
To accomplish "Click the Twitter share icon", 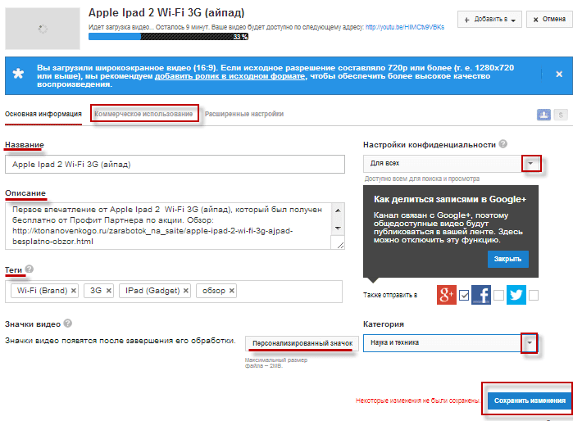I will 516,295.
